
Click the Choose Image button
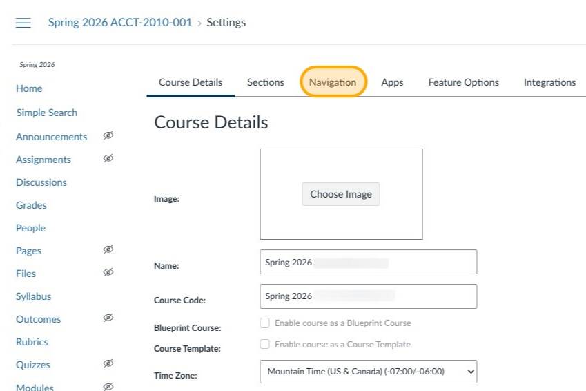[341, 194]
